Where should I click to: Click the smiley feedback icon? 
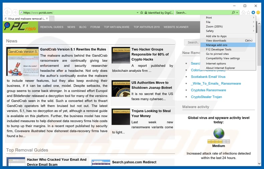tap(258, 12)
